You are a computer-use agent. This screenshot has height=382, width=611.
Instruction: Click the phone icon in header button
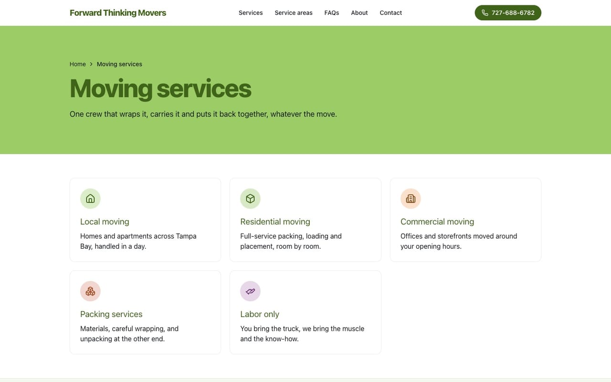pyautogui.click(x=485, y=13)
